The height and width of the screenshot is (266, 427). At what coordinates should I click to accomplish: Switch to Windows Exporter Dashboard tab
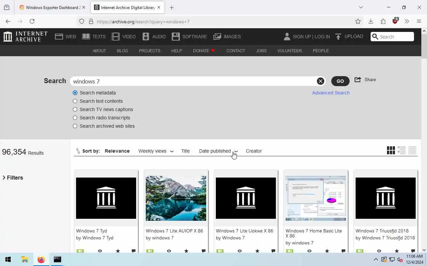pos(52,7)
